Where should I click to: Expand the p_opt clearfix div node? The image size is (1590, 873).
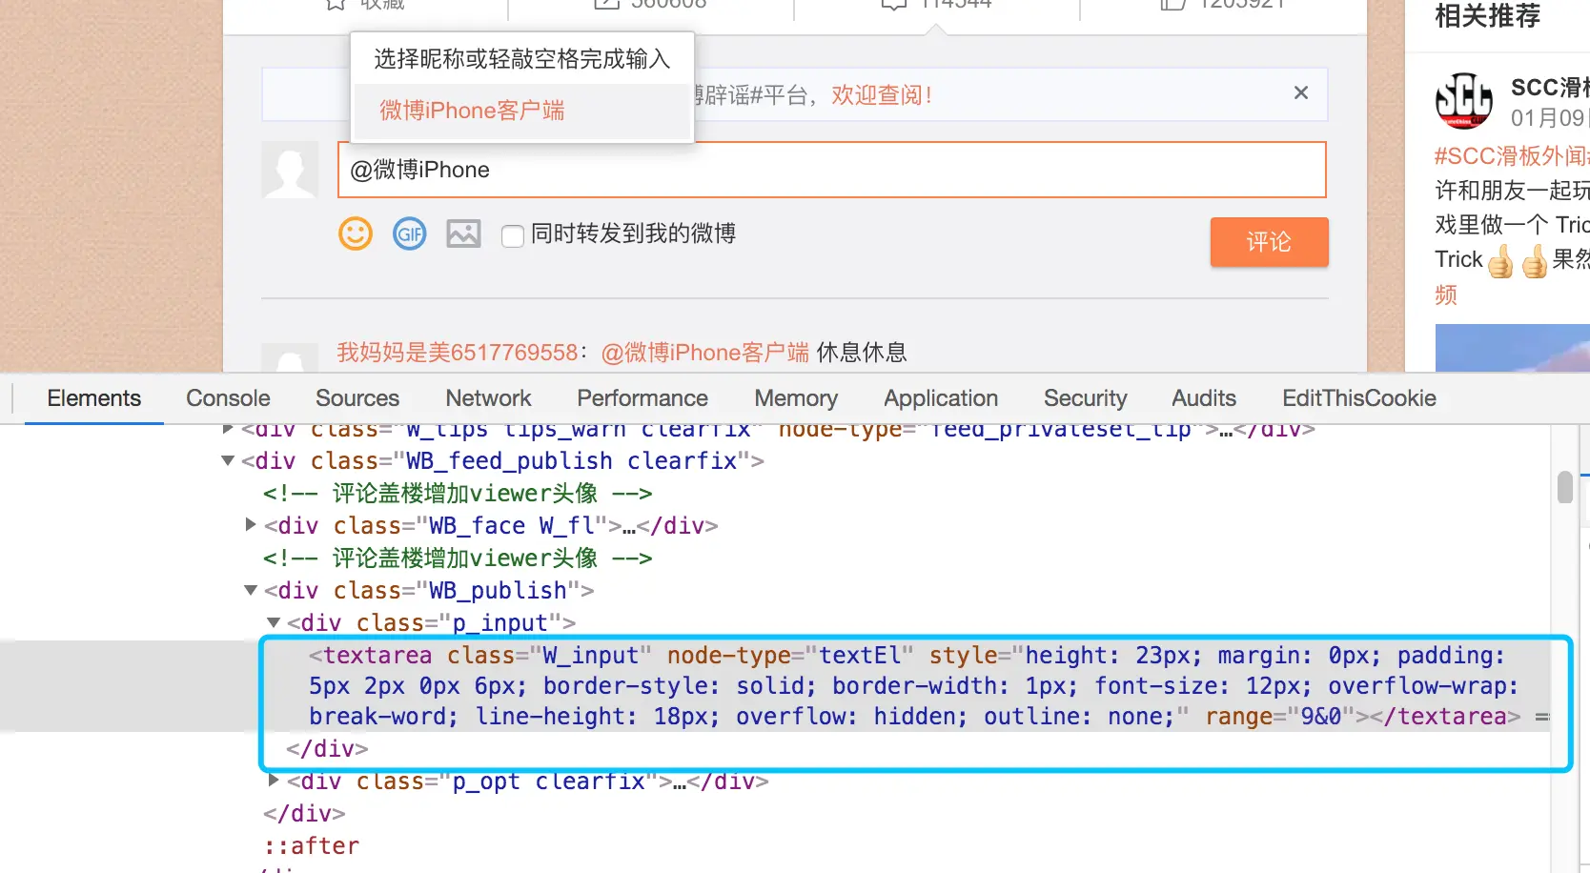274,781
